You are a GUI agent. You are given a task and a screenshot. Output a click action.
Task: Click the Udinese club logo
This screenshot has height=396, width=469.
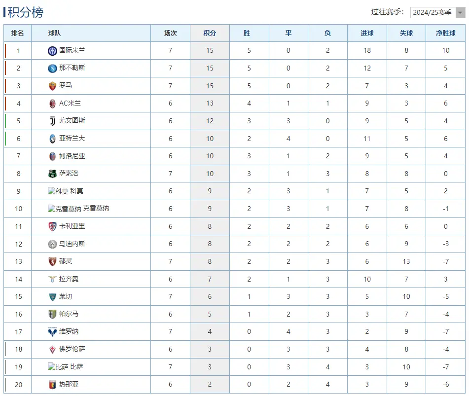pos(52,244)
